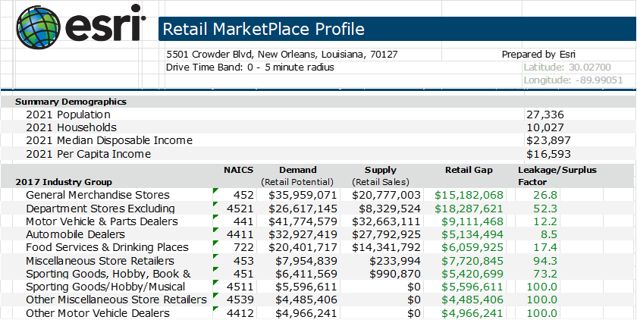Select the Automobile Dealers row label
Image resolution: width=637 pixels, height=320 pixels.
coord(76,234)
